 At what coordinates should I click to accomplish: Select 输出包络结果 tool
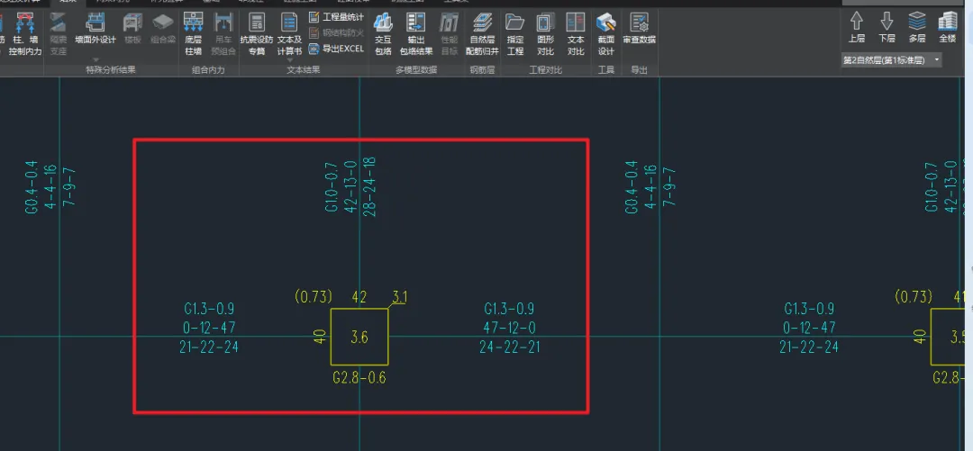tap(415, 34)
